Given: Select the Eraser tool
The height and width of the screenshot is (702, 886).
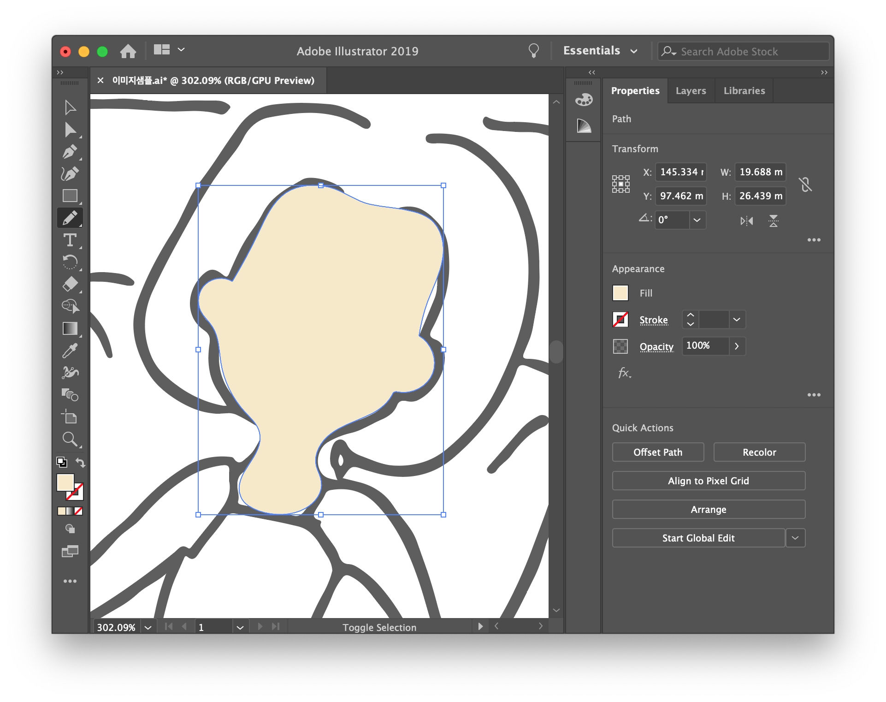Looking at the screenshot, I should point(70,284).
